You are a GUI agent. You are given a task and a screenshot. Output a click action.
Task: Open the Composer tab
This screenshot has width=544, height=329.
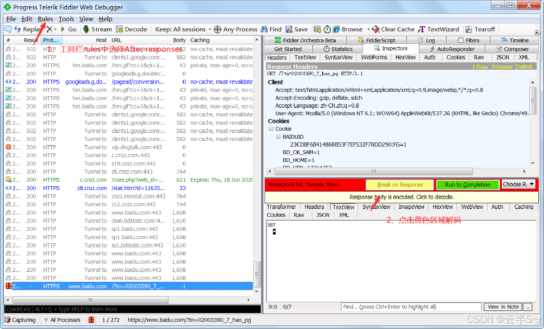tap(512, 49)
